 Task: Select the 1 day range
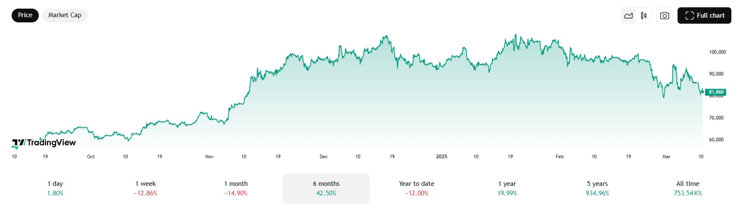point(55,188)
